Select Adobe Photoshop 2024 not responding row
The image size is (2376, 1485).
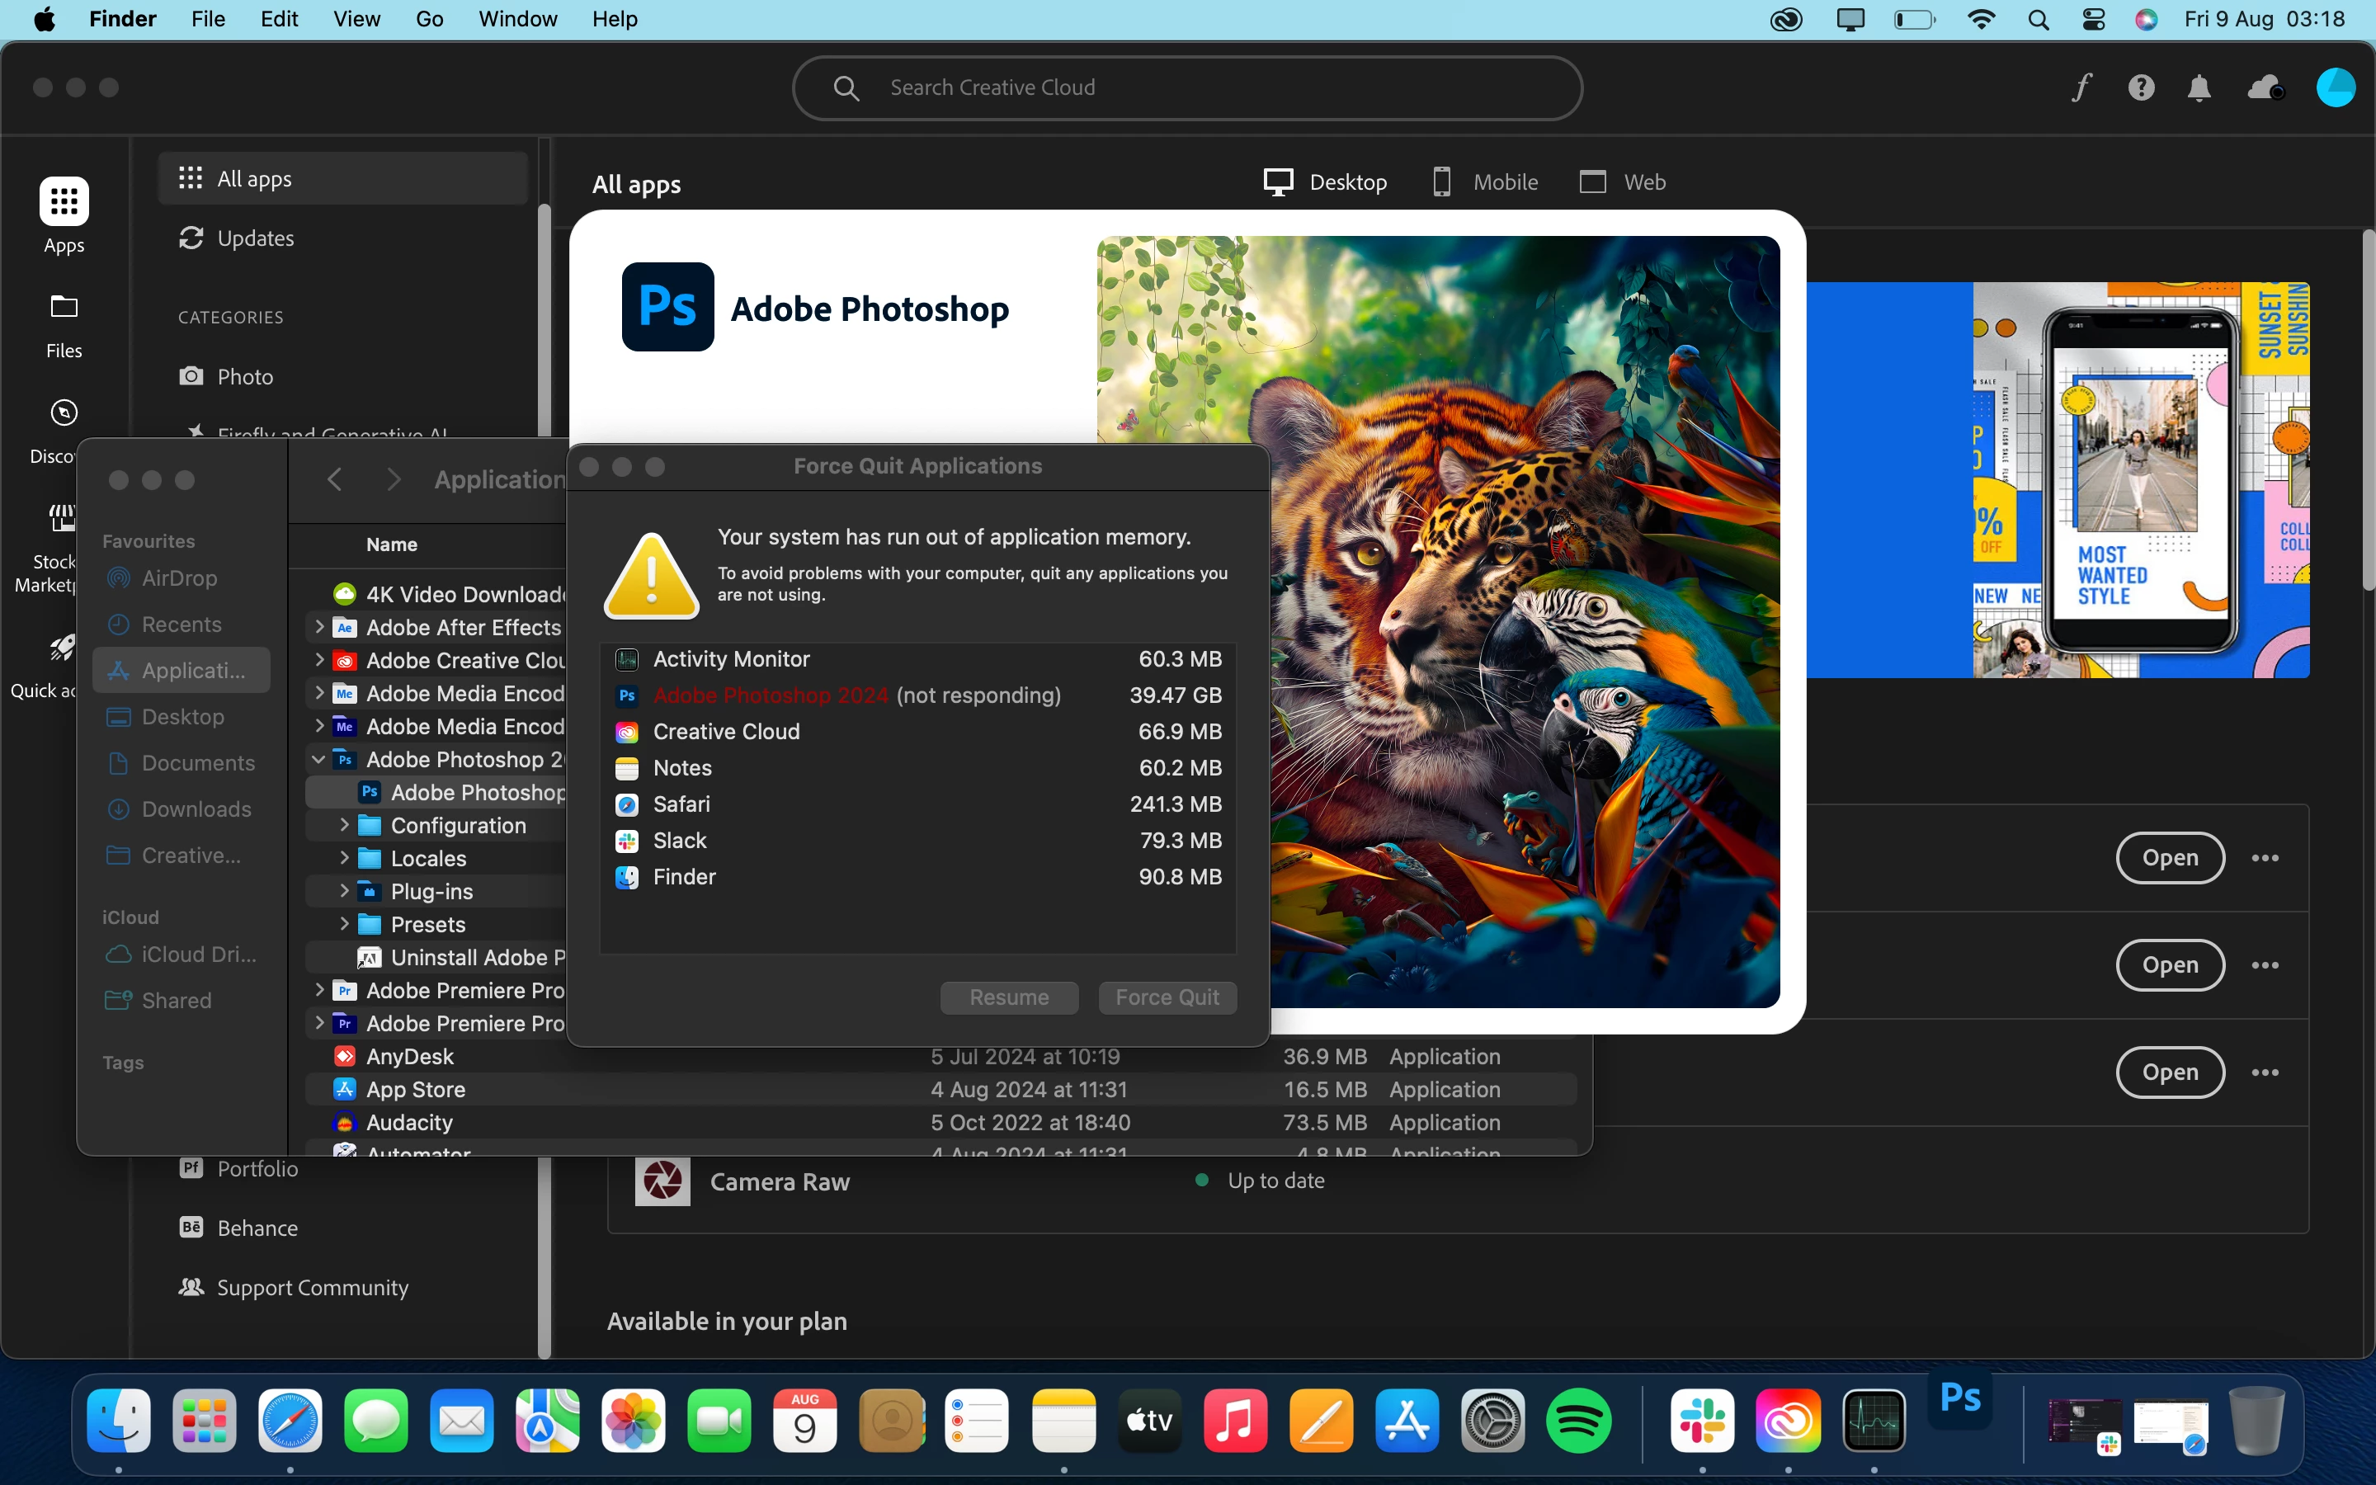click(917, 695)
